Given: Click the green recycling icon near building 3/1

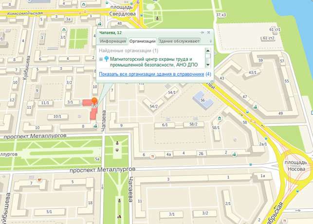Looking at the screenshot, I should tap(64, 30).
